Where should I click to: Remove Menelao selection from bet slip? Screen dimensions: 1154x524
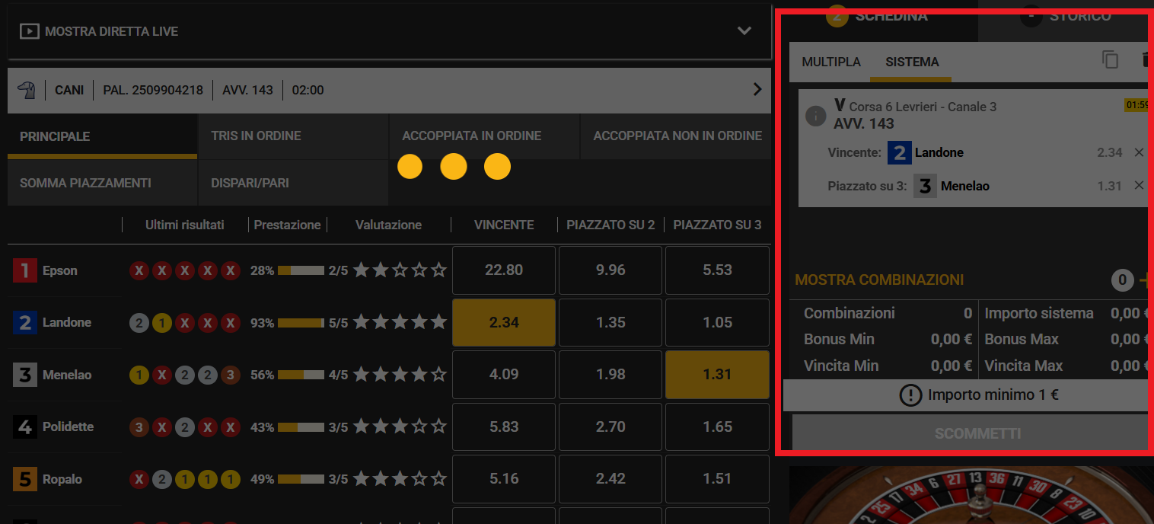(1139, 185)
